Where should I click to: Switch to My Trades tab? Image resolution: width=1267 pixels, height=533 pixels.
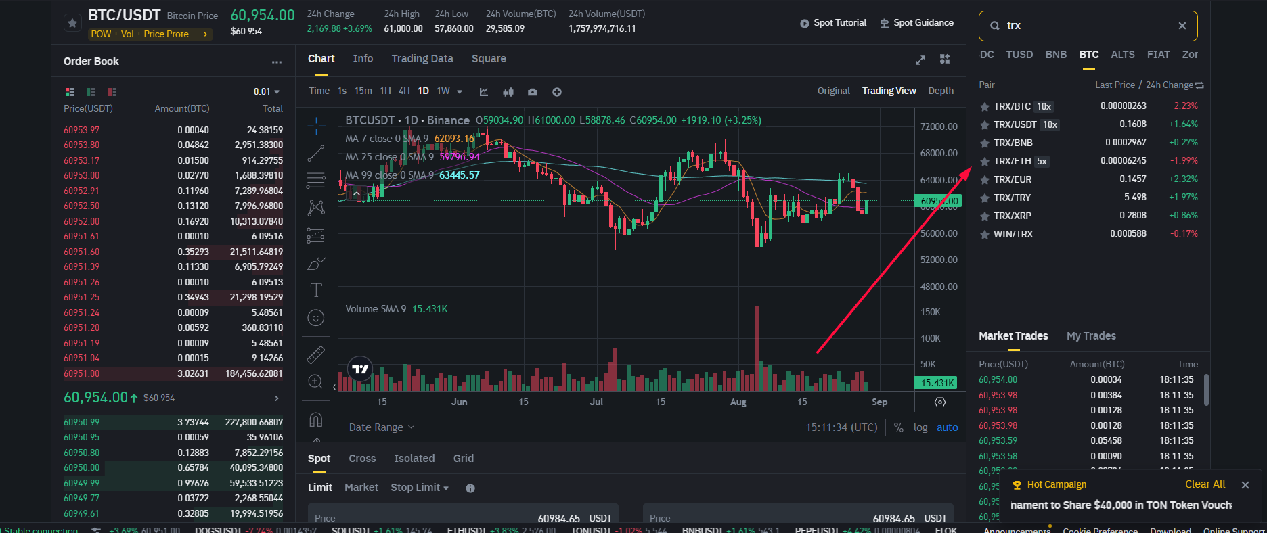pos(1091,336)
